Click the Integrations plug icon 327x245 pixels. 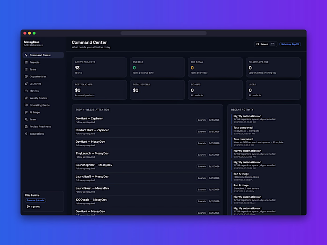pos(26,134)
